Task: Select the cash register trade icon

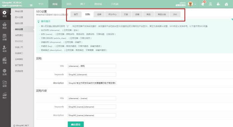Action: pos(4,60)
